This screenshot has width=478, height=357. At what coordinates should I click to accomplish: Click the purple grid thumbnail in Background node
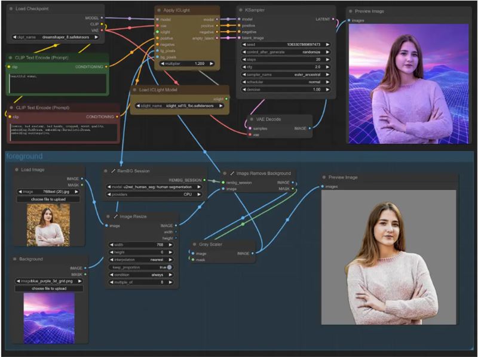(49, 318)
